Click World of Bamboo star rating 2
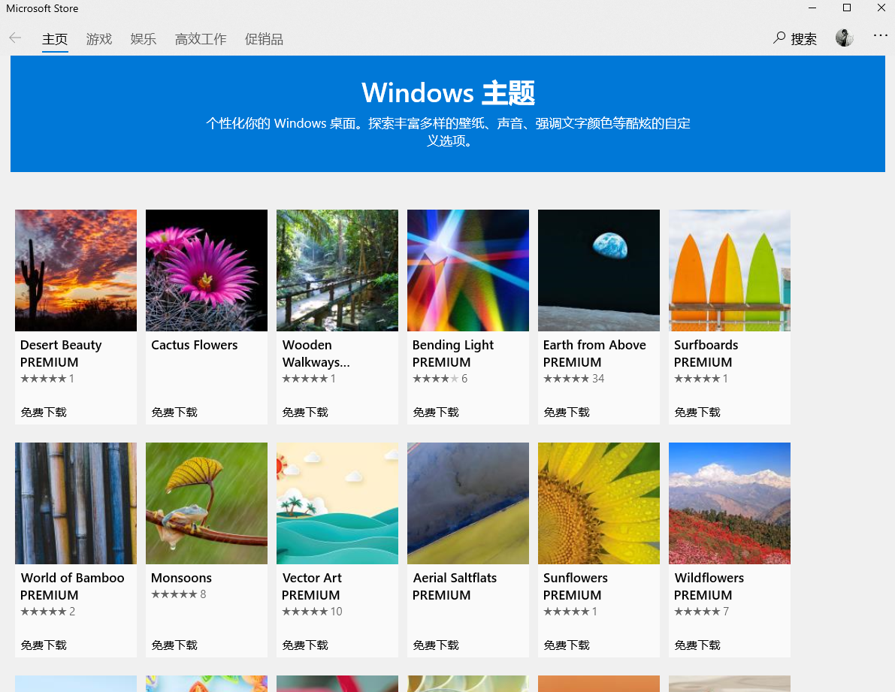The height and width of the screenshot is (692, 895). click(48, 611)
